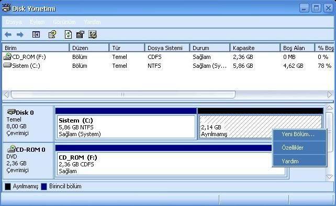Click the Disk 0 hard drive icon
Viewport: 336px width, 206px height.
[x=11, y=112]
